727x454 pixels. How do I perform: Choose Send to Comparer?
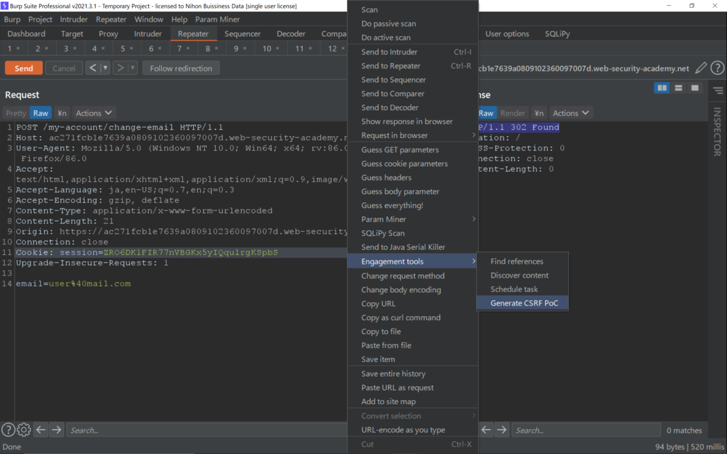coord(413,94)
